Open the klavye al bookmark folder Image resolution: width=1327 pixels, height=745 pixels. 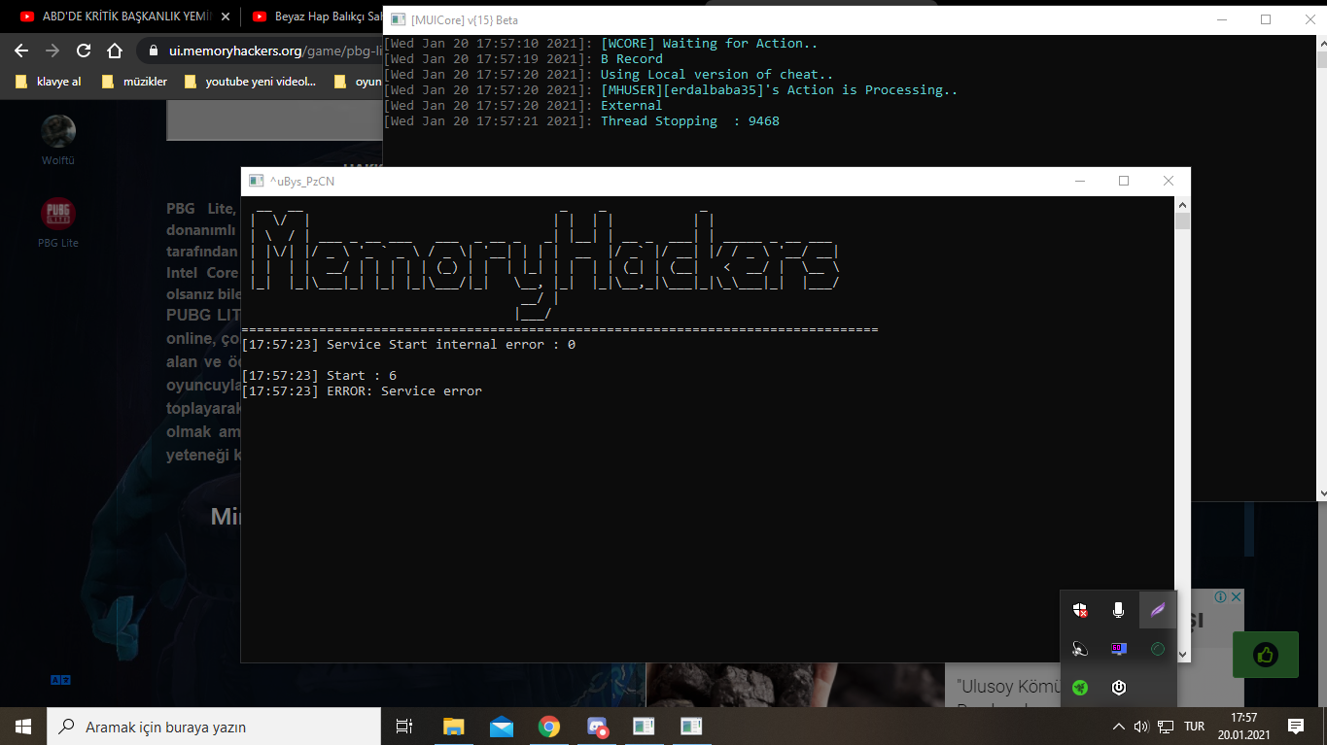click(48, 82)
